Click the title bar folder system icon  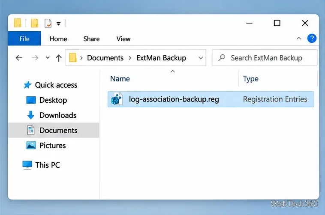(18, 23)
